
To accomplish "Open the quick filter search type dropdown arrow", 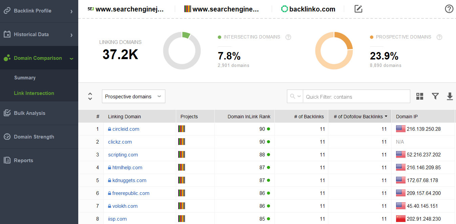I will 299,97.
